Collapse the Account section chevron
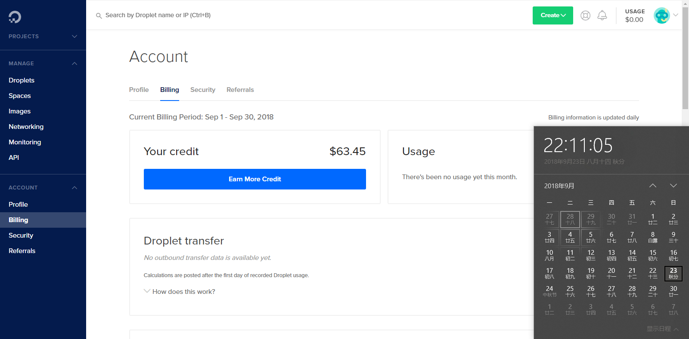This screenshot has height=339, width=689. point(74,188)
